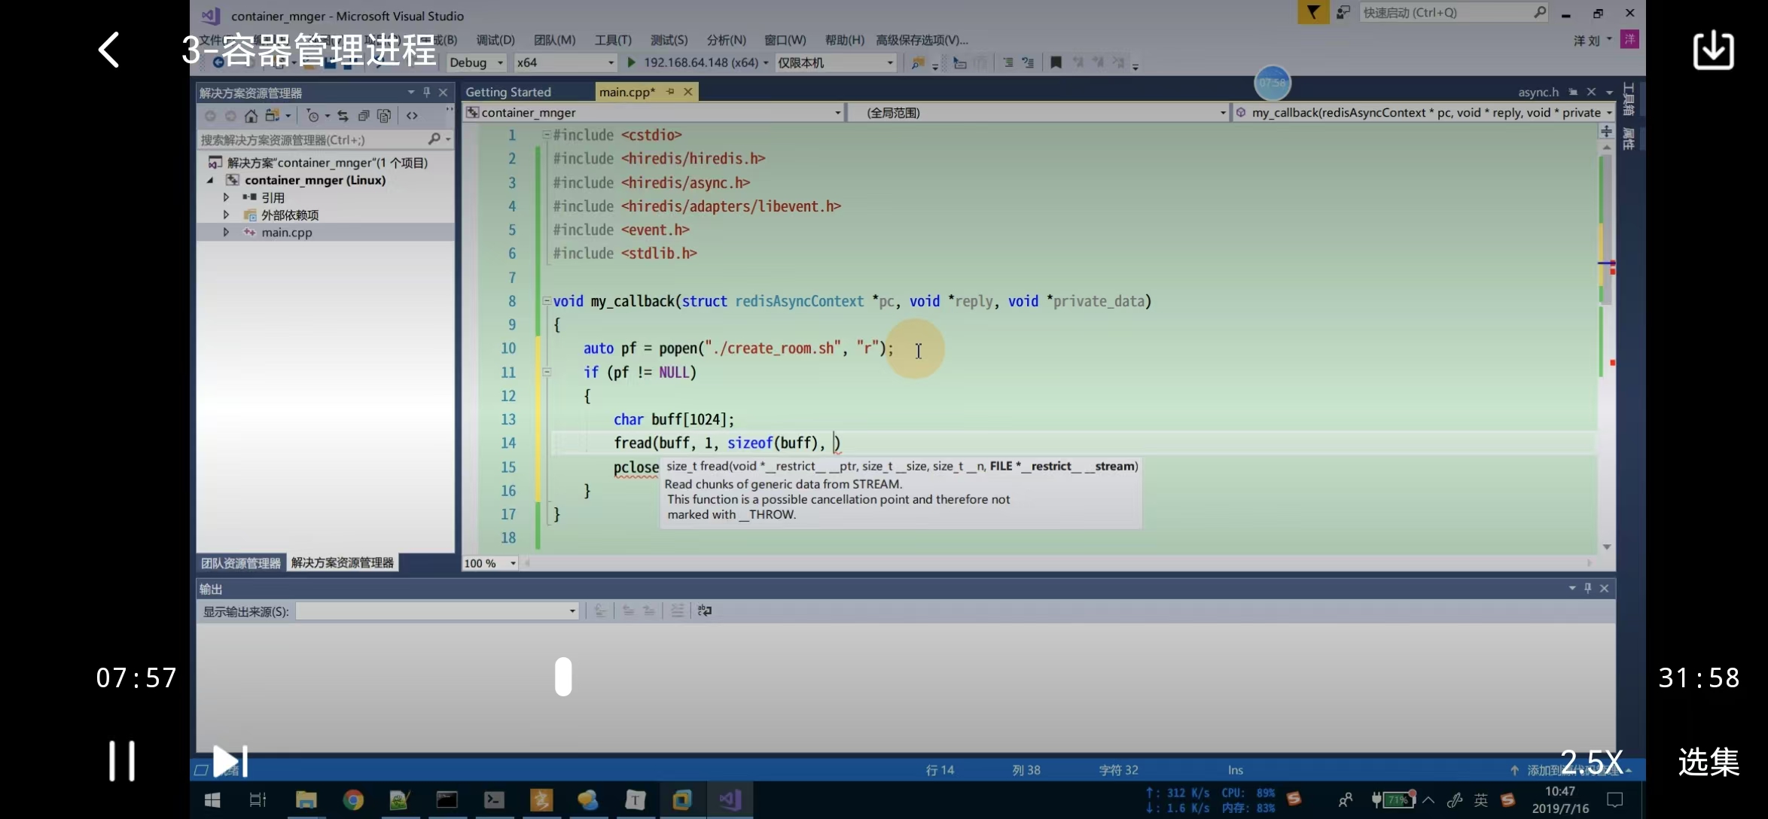Click View Code angle-brackets icon

point(412,116)
